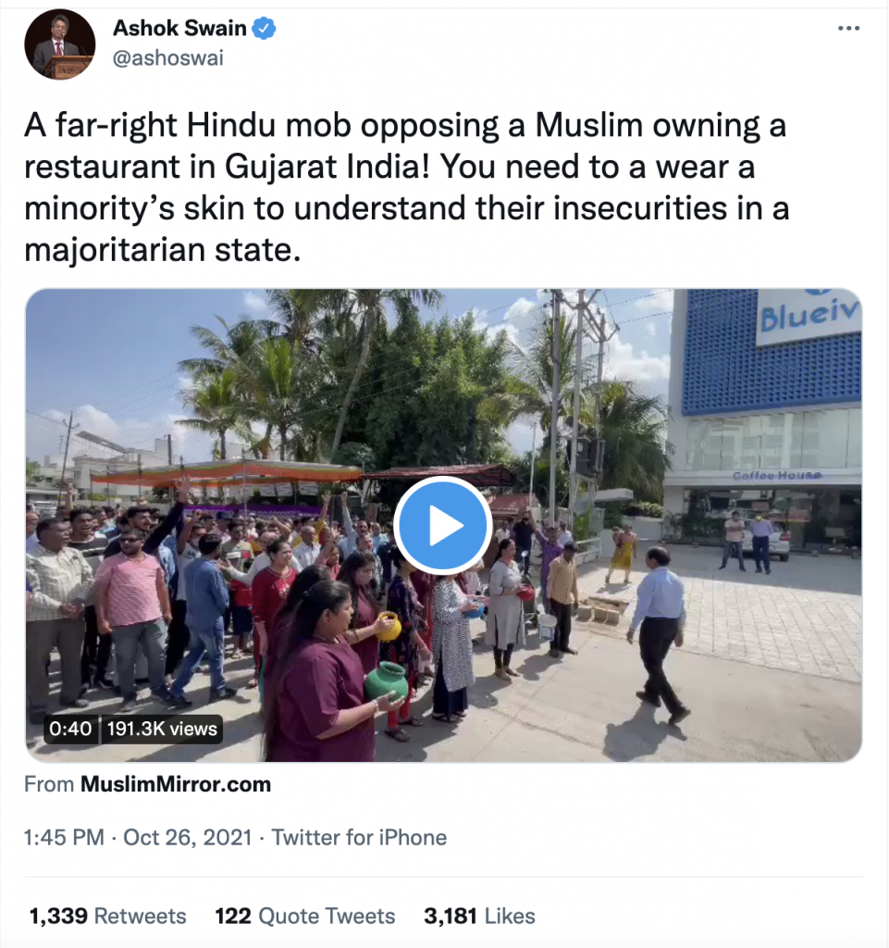Open the @ashoswai handle link

click(167, 58)
